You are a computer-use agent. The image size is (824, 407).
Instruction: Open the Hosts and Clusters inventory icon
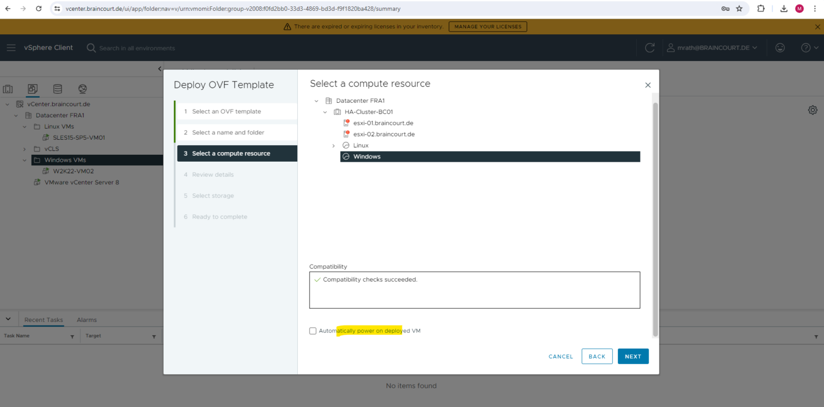[x=8, y=89]
